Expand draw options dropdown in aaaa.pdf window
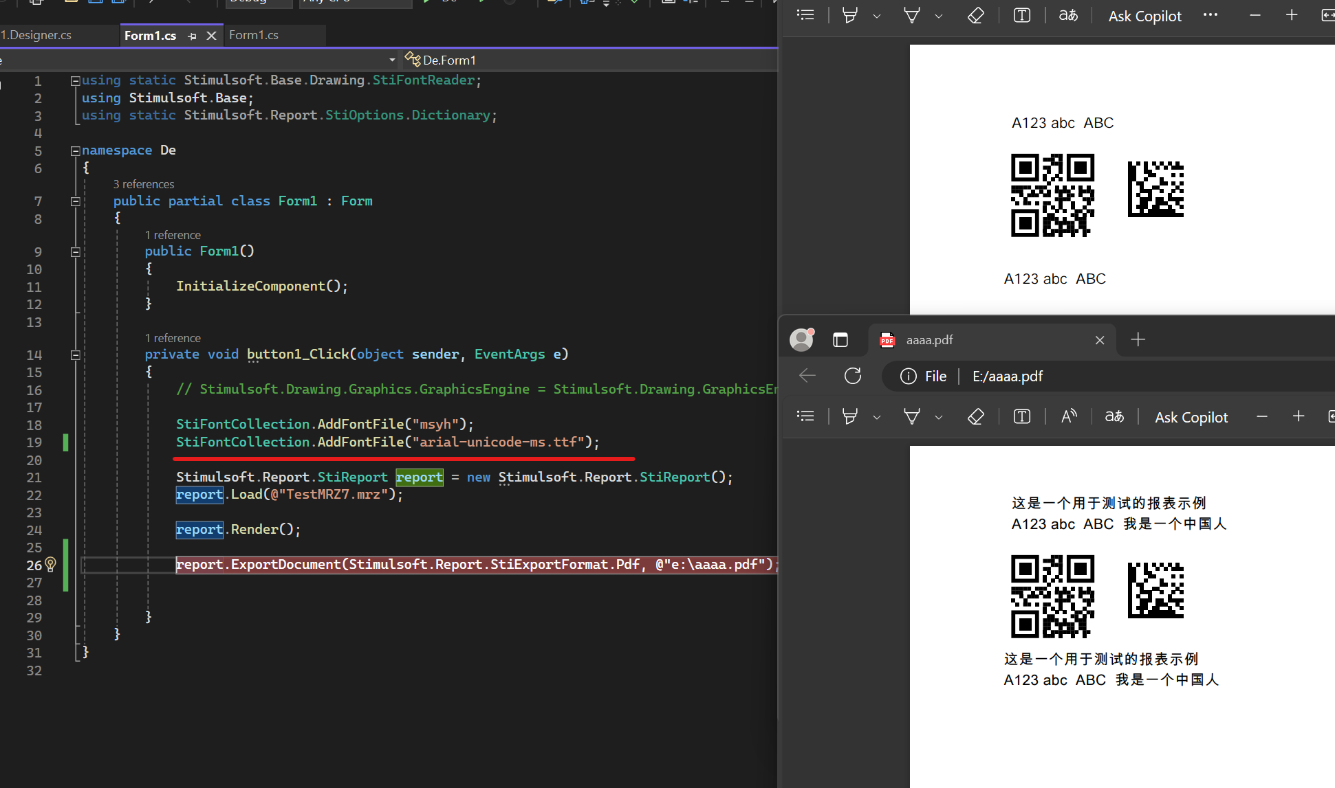This screenshot has width=1335, height=788. coord(939,417)
